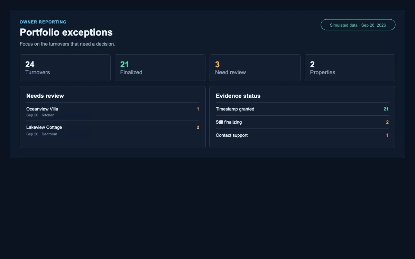Click the Evidence status panel heading
This screenshot has height=259, width=415.
tap(238, 96)
